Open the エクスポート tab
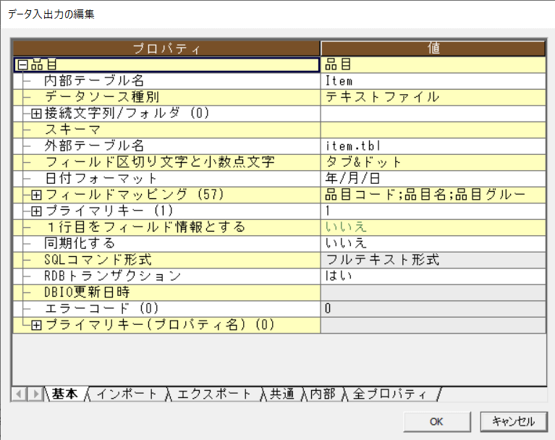 click(214, 394)
